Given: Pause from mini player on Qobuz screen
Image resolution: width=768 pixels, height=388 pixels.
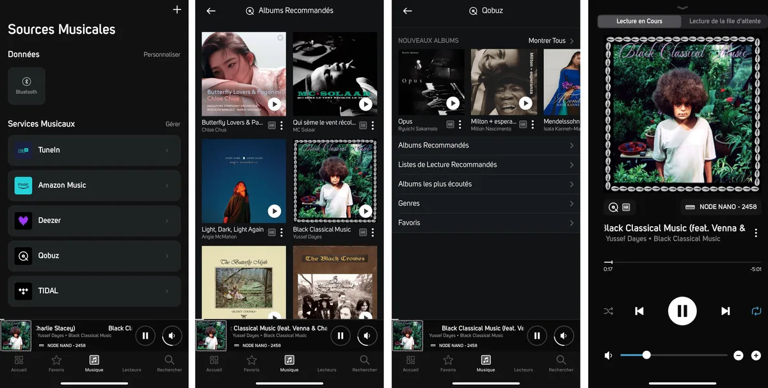Looking at the screenshot, I should (537, 336).
